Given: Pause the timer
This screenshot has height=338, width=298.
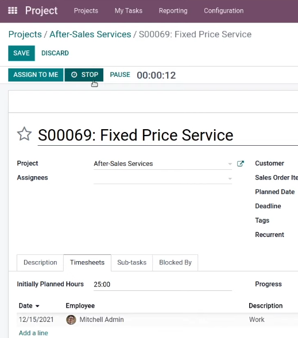Looking at the screenshot, I should 120,75.
